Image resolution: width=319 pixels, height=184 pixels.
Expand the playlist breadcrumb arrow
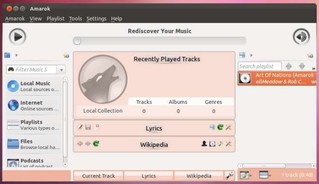click(251, 55)
